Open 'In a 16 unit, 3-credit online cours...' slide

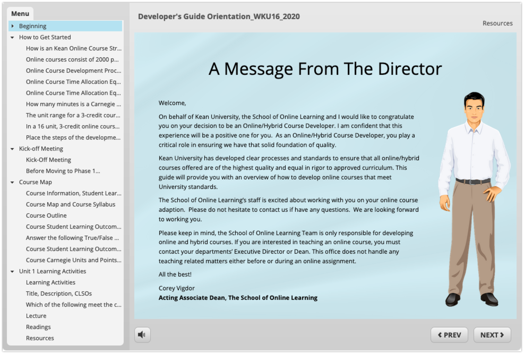pyautogui.click(x=73, y=126)
